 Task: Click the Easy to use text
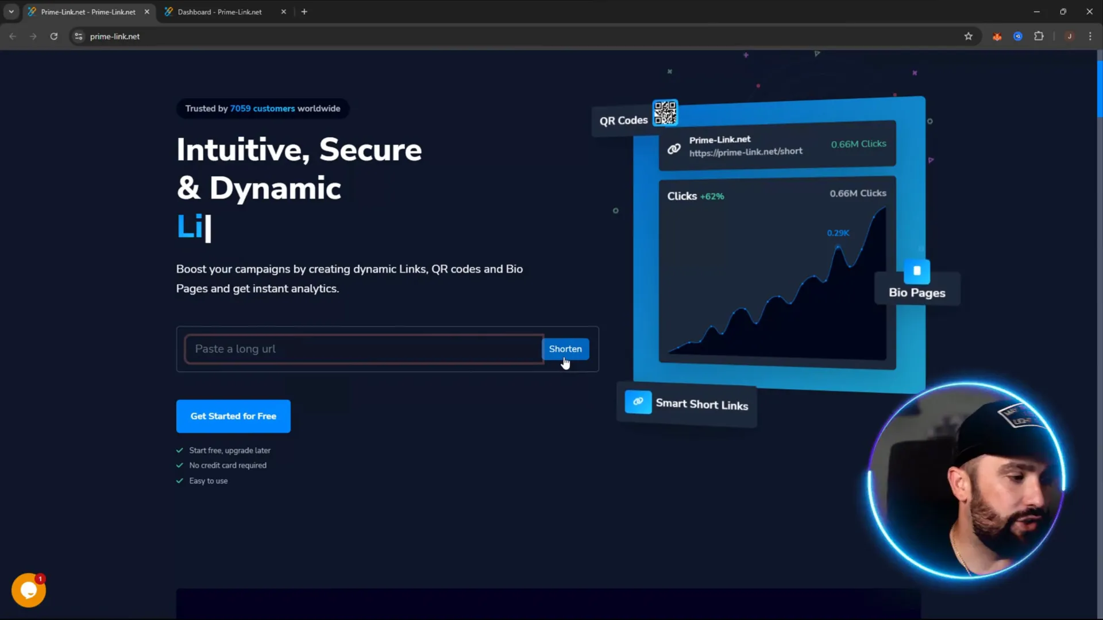click(x=209, y=481)
